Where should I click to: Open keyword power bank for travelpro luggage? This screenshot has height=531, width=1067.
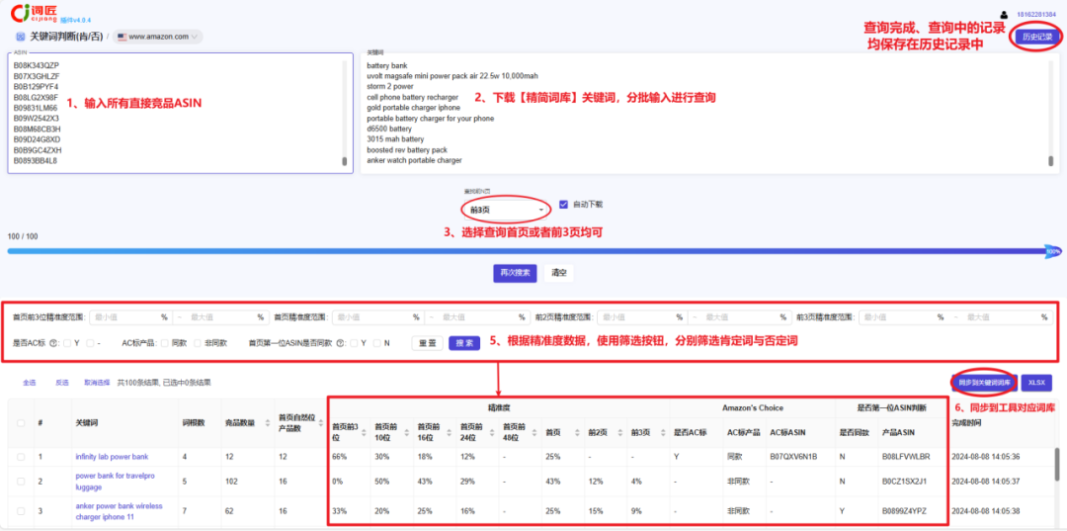tap(115, 482)
